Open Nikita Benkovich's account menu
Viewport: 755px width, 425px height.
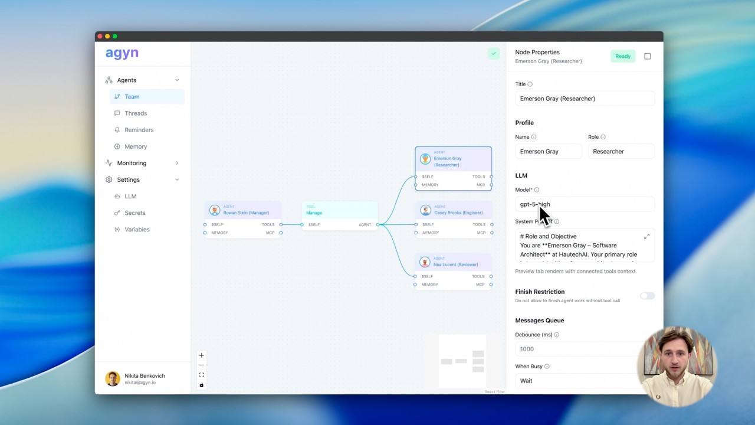pos(143,378)
